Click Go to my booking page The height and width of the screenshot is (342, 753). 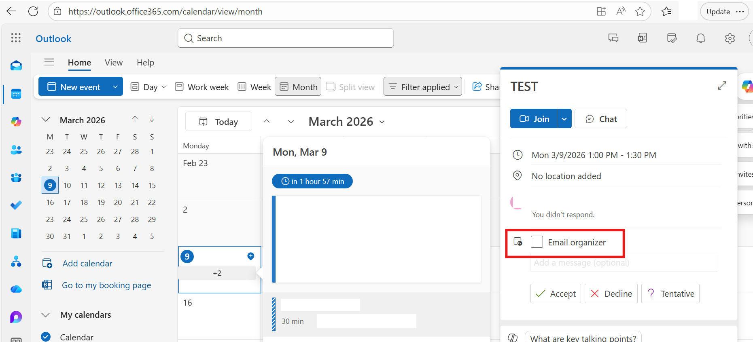[106, 285]
